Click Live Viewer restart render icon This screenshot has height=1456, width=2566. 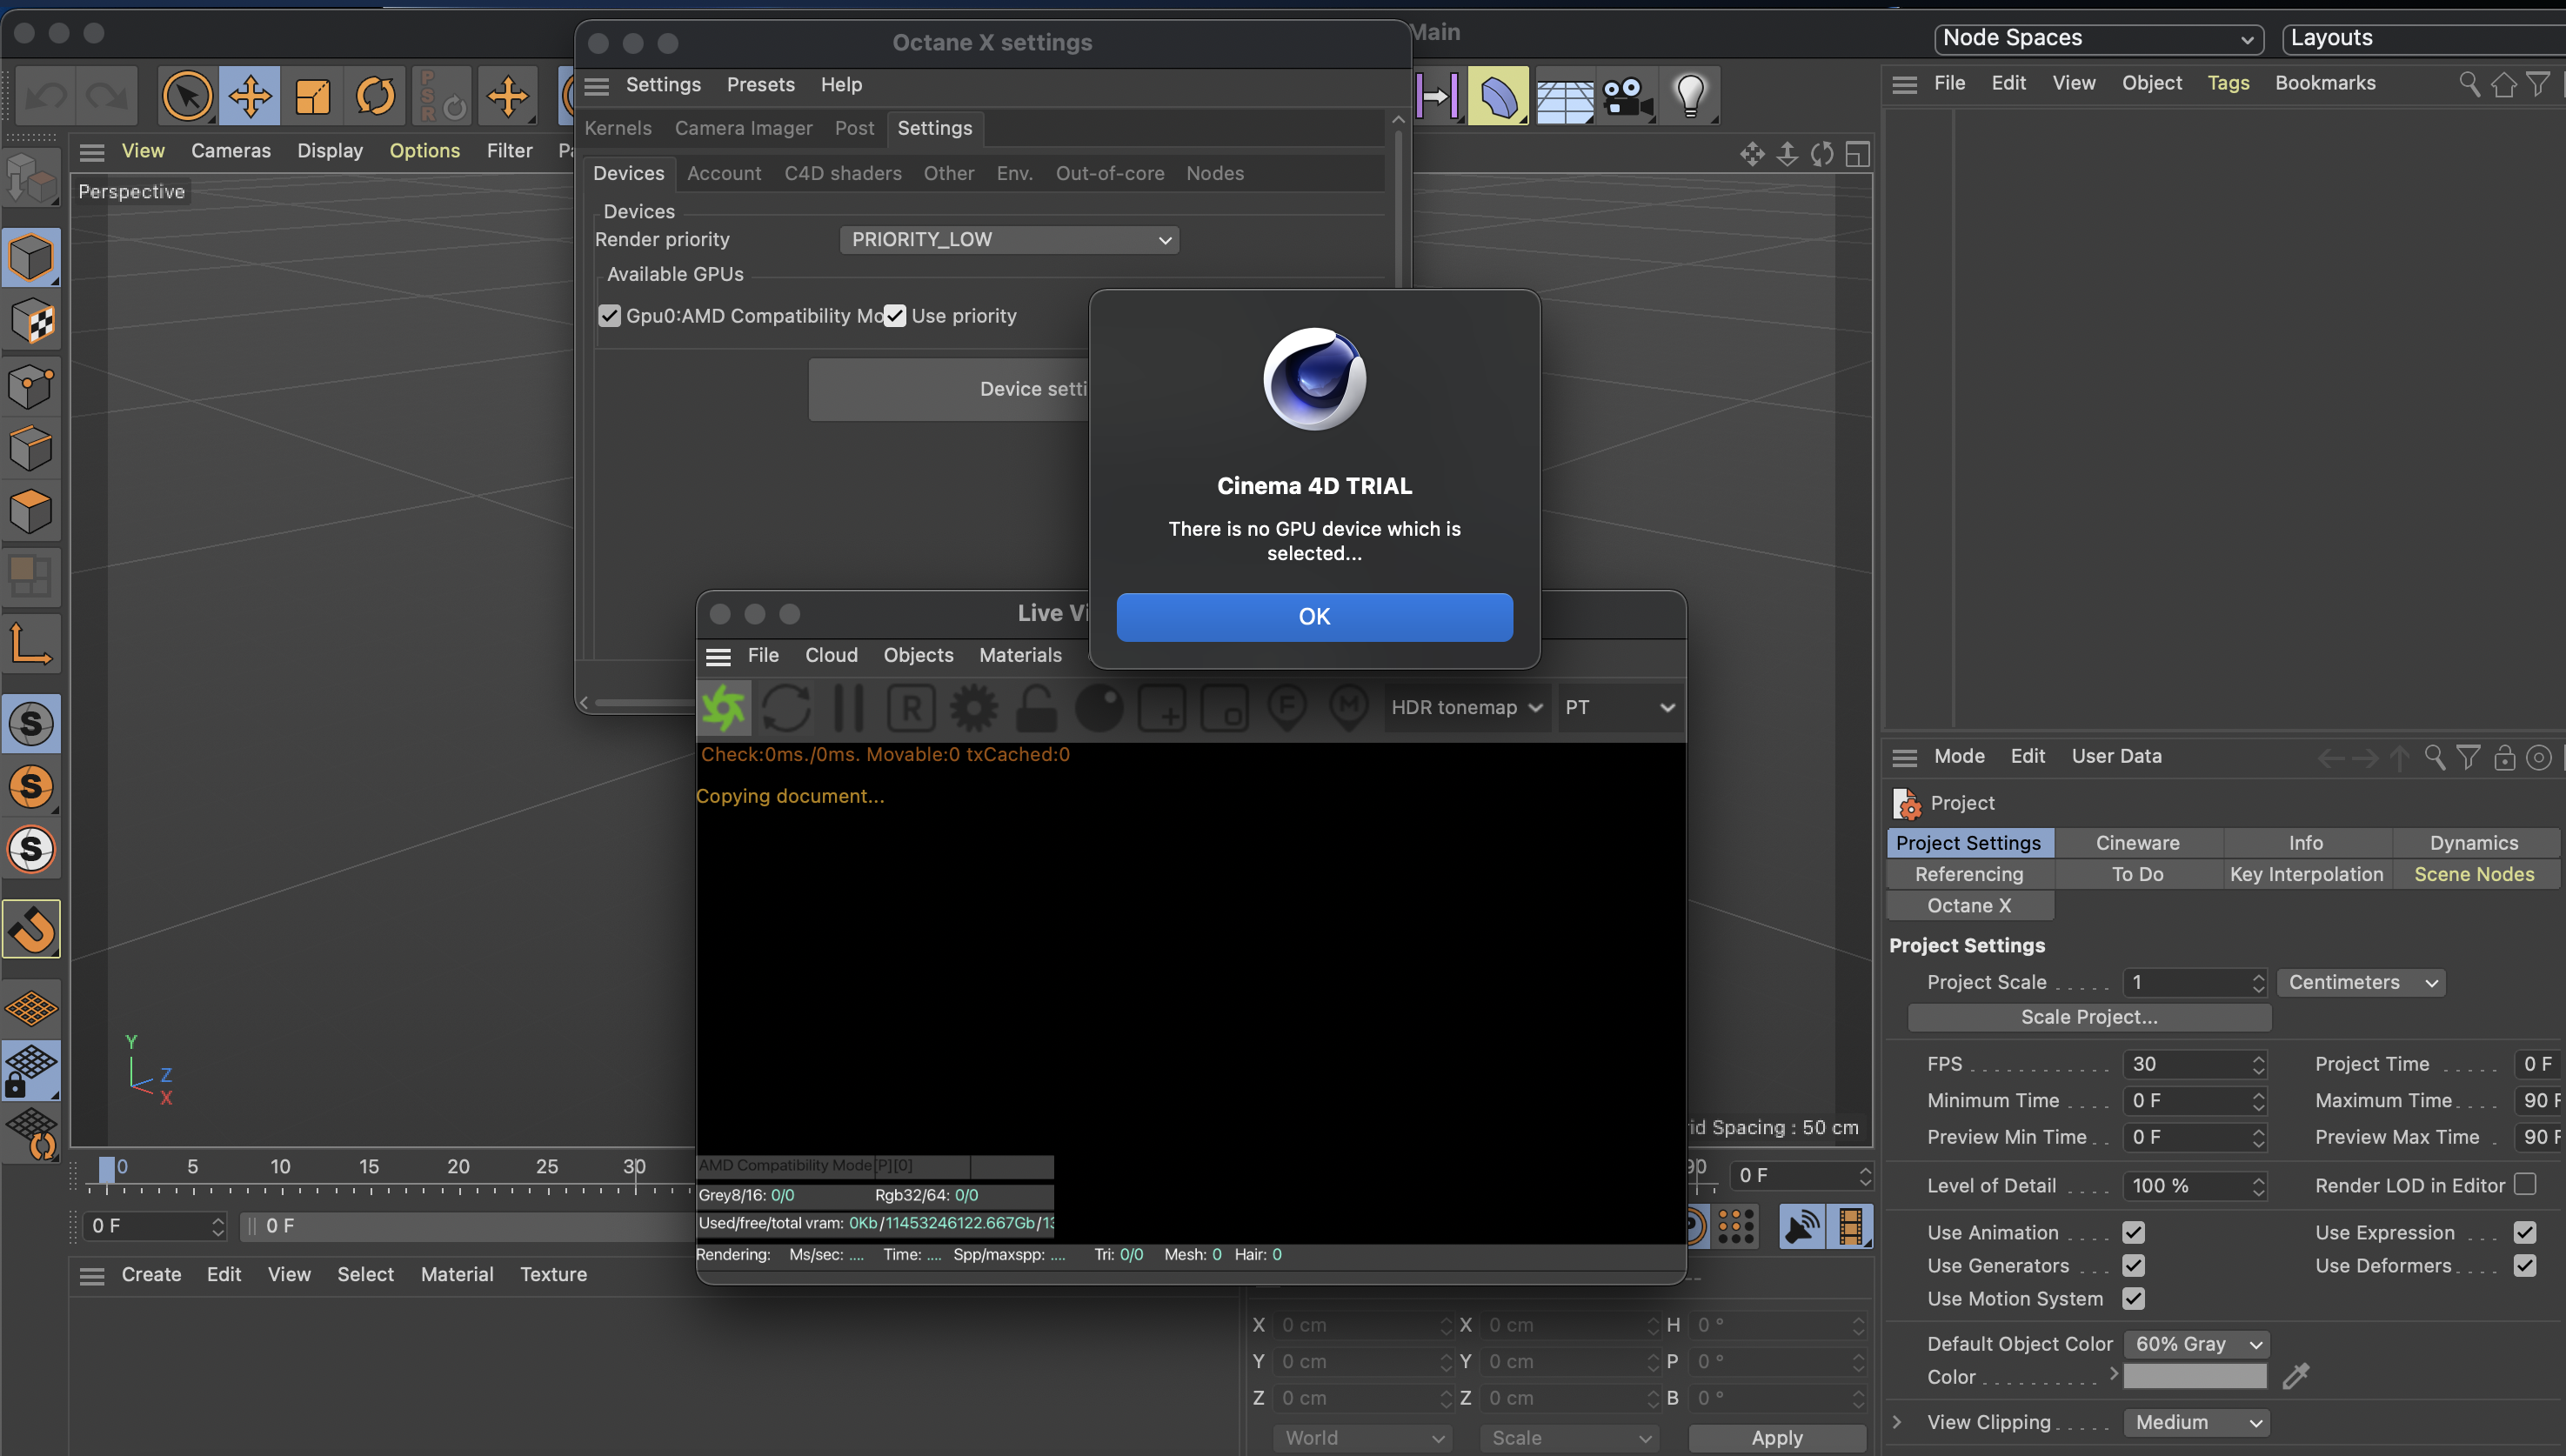786,708
